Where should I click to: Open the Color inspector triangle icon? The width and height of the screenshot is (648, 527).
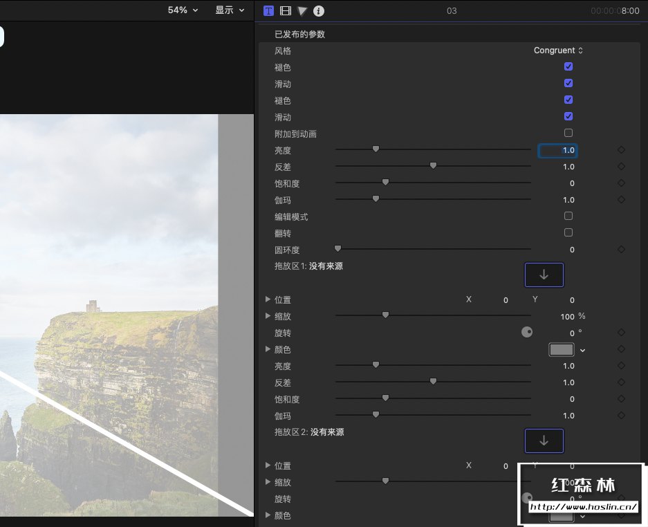pyautogui.click(x=302, y=10)
